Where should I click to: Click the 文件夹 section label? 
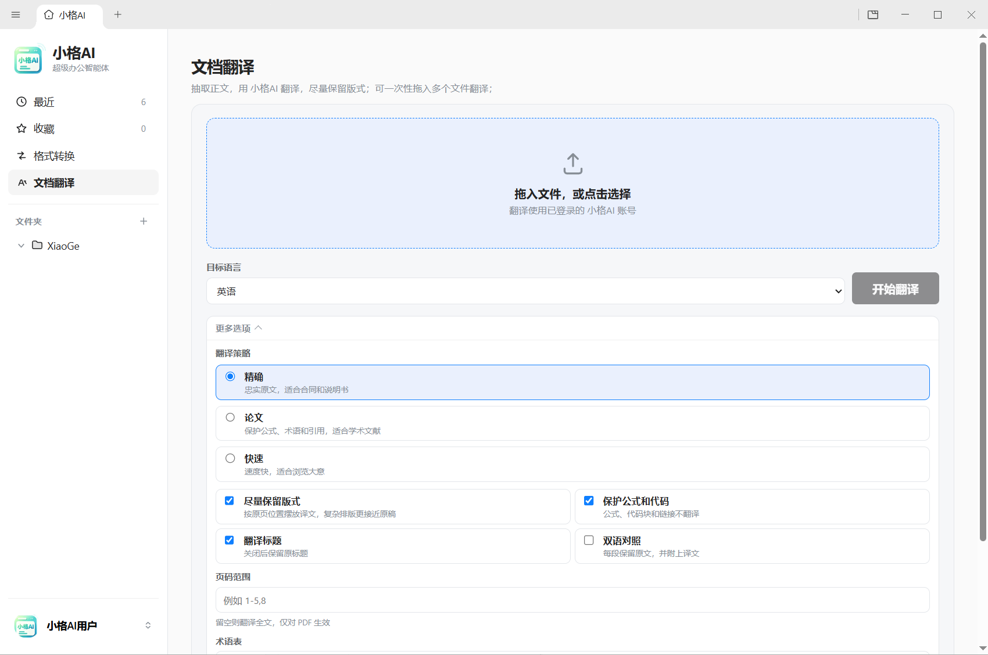click(x=28, y=222)
